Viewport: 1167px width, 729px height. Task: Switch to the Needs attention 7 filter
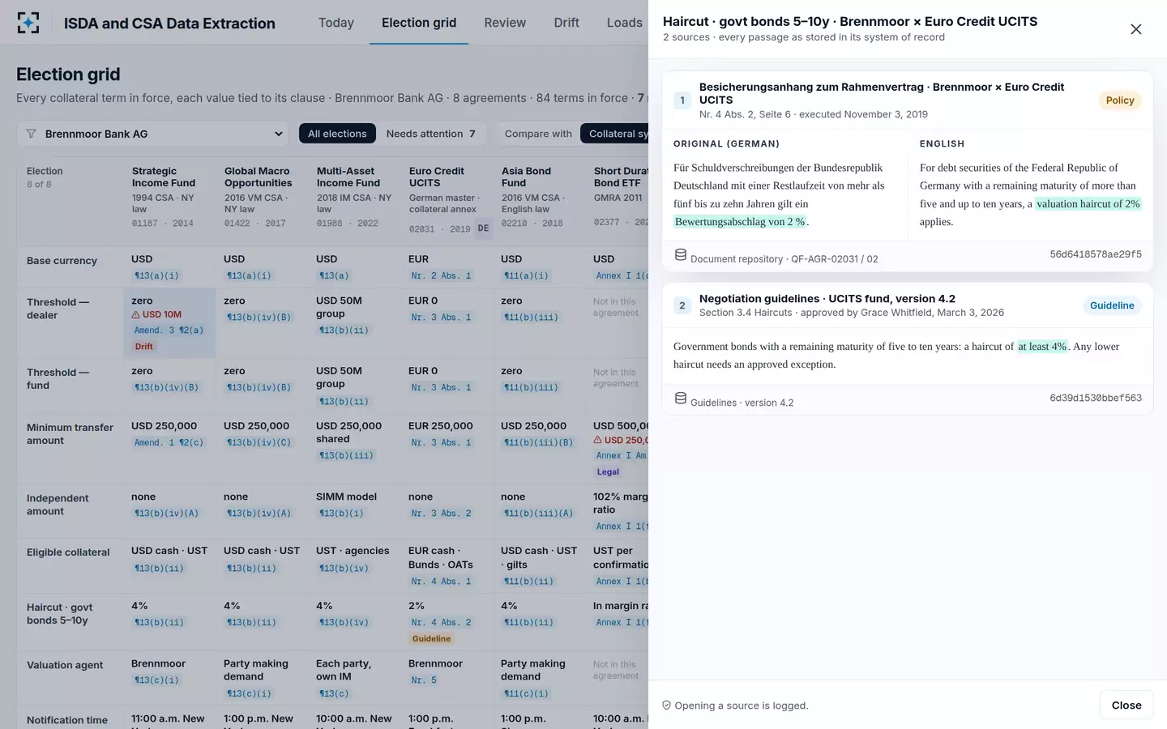pos(430,134)
